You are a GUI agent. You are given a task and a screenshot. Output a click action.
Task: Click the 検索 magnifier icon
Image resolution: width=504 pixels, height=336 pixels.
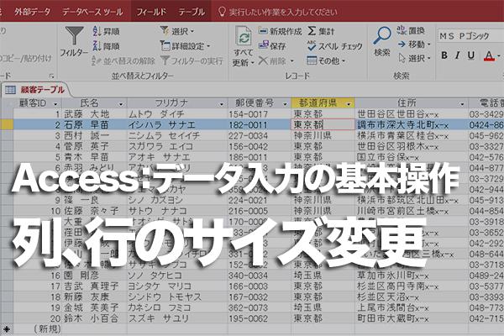pyautogui.click(x=382, y=35)
